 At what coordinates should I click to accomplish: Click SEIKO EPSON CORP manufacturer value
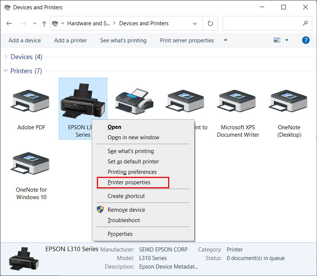point(163,250)
